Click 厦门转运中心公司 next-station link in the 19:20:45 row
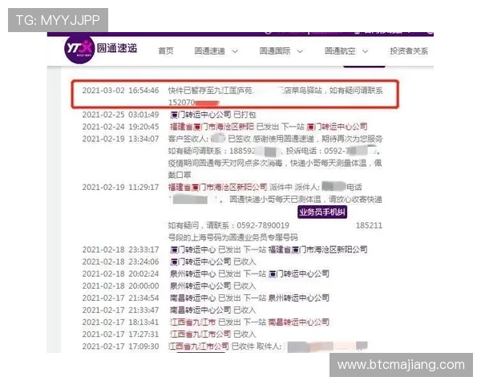The width and height of the screenshot is (481, 385). 337,127
